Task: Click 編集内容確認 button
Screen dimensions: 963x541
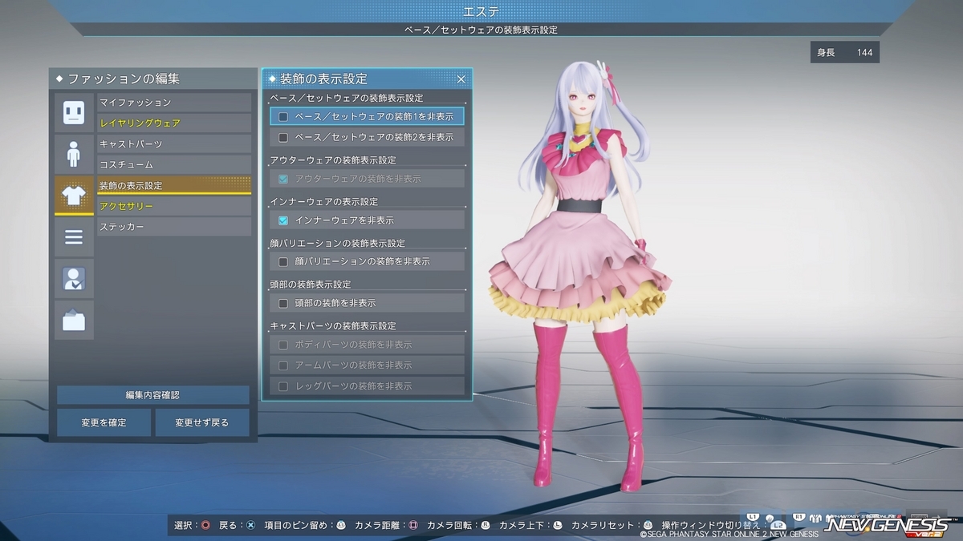Action: (152, 395)
